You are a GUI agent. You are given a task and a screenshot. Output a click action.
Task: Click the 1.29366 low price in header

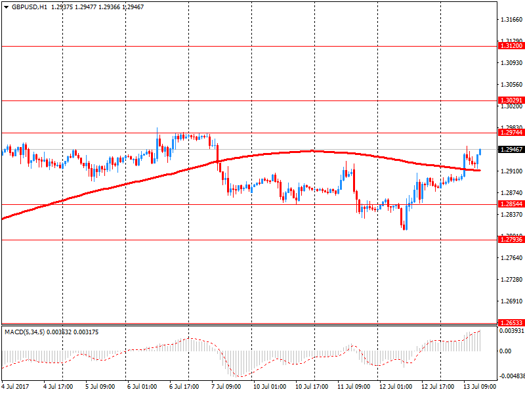click(109, 7)
